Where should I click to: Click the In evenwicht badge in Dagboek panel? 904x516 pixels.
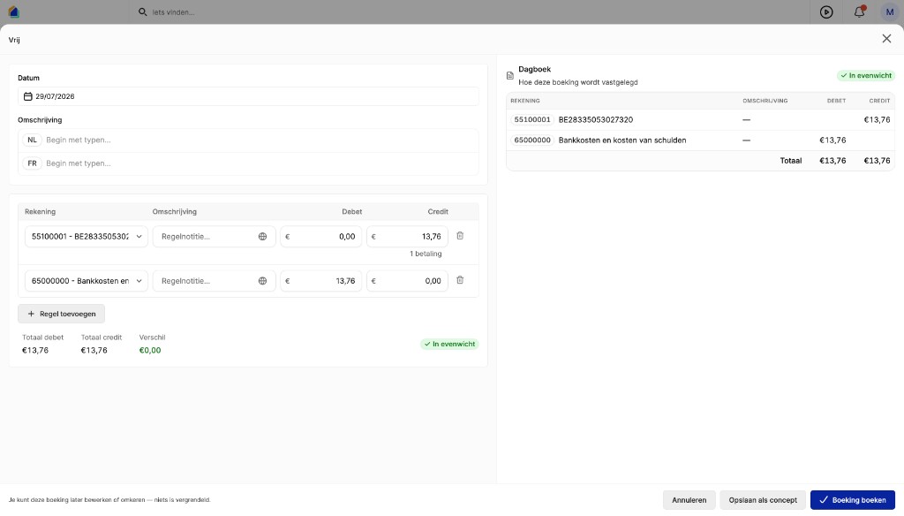(x=866, y=76)
